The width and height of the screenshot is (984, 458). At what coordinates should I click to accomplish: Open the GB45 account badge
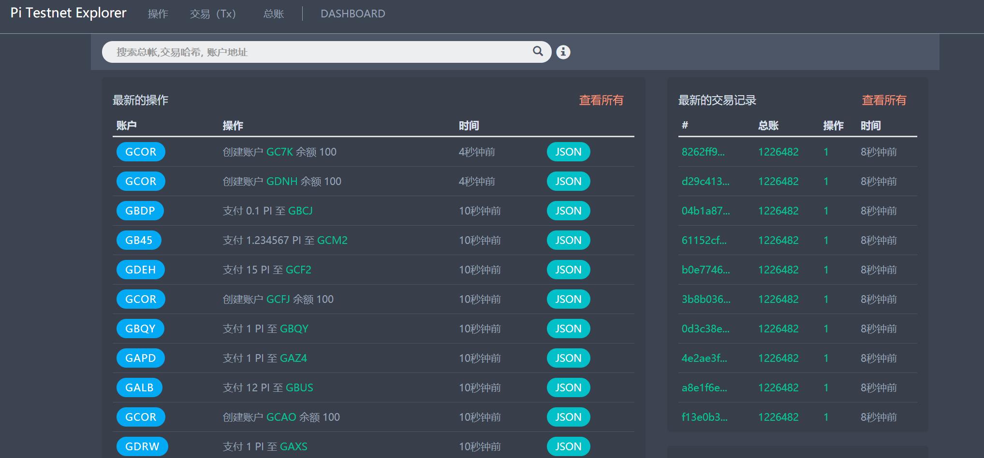[139, 240]
